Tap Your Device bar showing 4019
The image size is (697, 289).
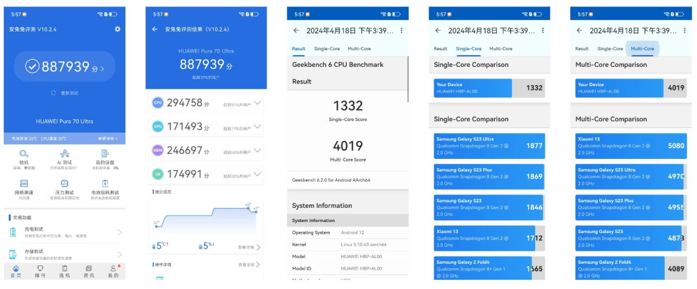[631, 88]
